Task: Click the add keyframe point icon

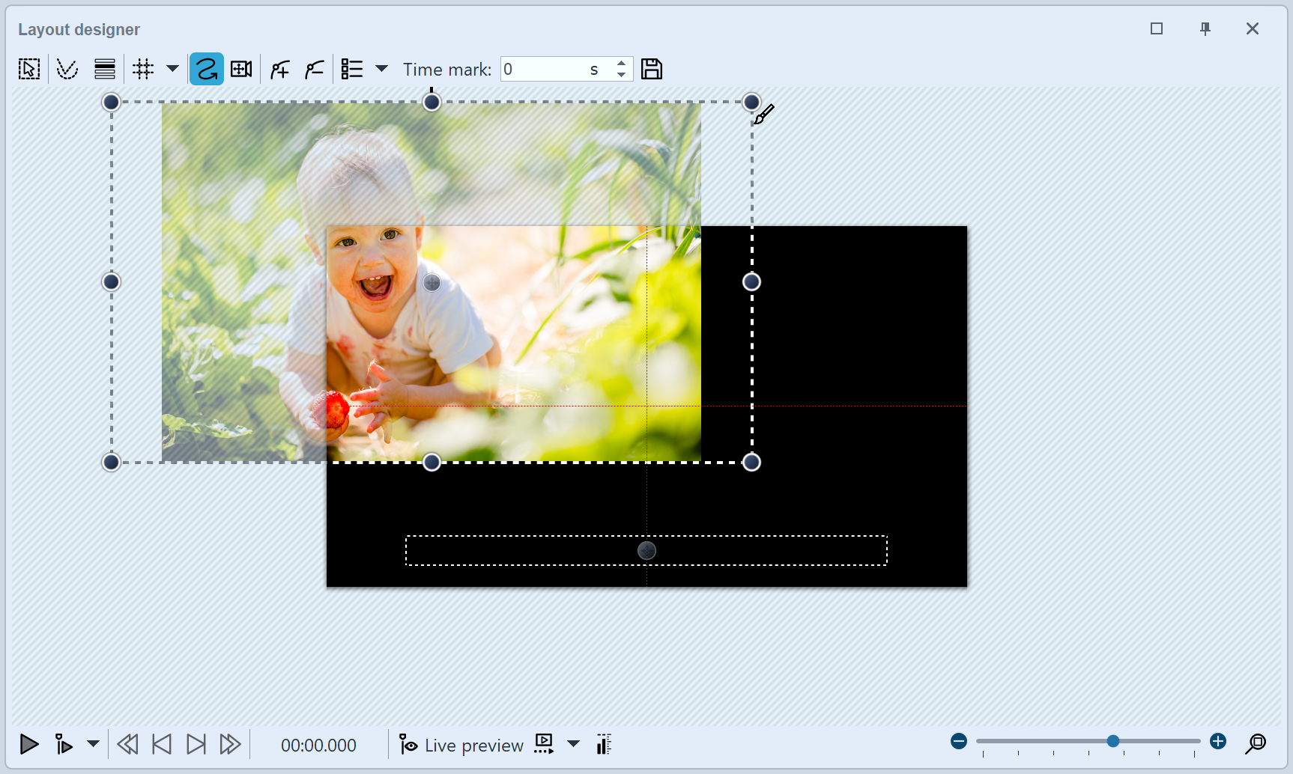Action: point(280,70)
